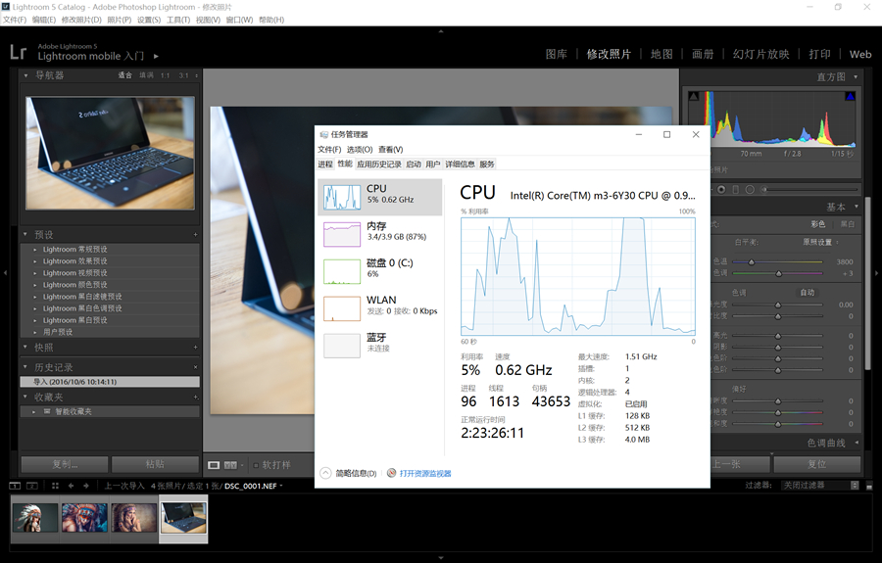
Task: Select the red eye correction tool
Action: coord(721,189)
